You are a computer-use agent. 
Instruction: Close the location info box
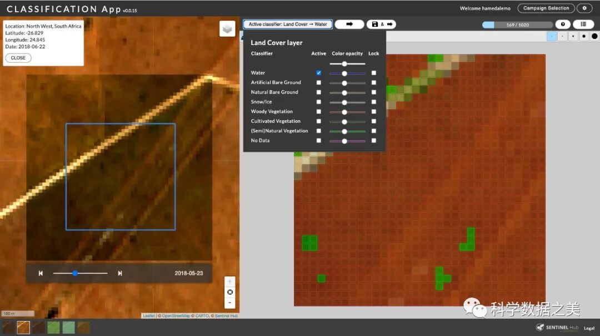18,58
